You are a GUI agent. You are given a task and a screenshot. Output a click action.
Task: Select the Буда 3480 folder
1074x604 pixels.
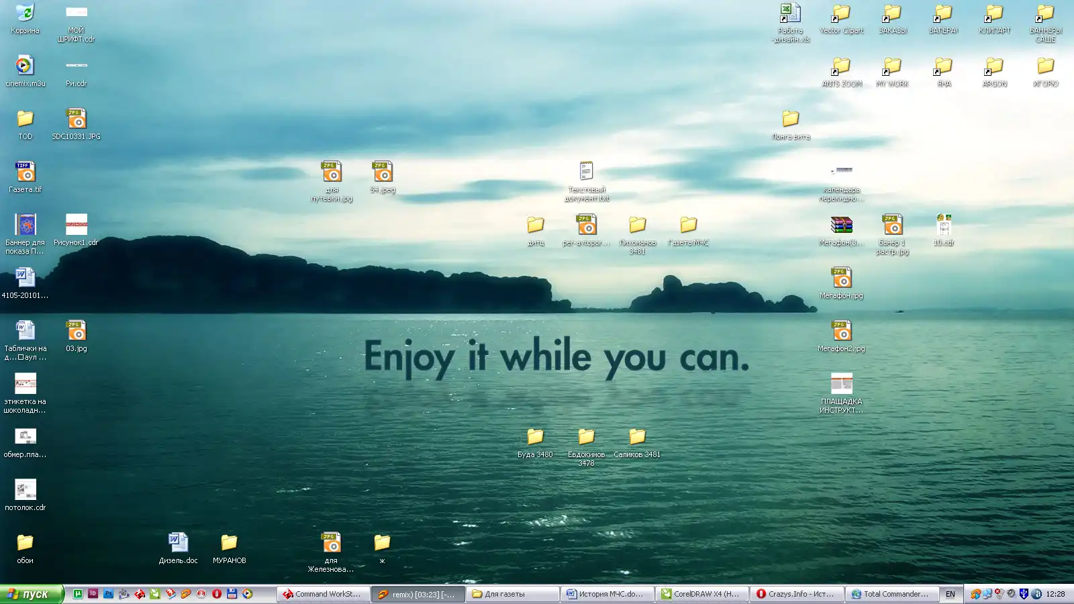tap(535, 437)
